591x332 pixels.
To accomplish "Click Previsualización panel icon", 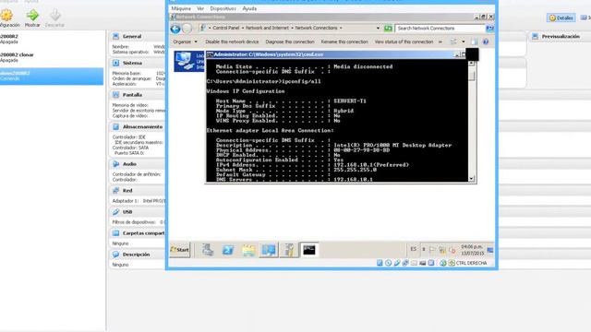I will [x=535, y=36].
